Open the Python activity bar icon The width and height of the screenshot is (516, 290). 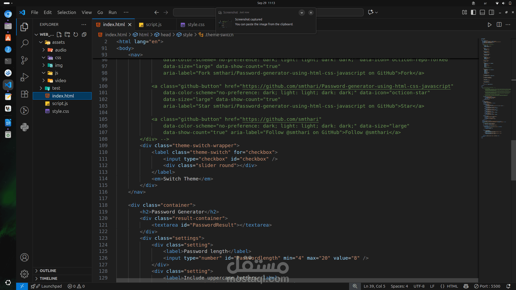[24, 127]
